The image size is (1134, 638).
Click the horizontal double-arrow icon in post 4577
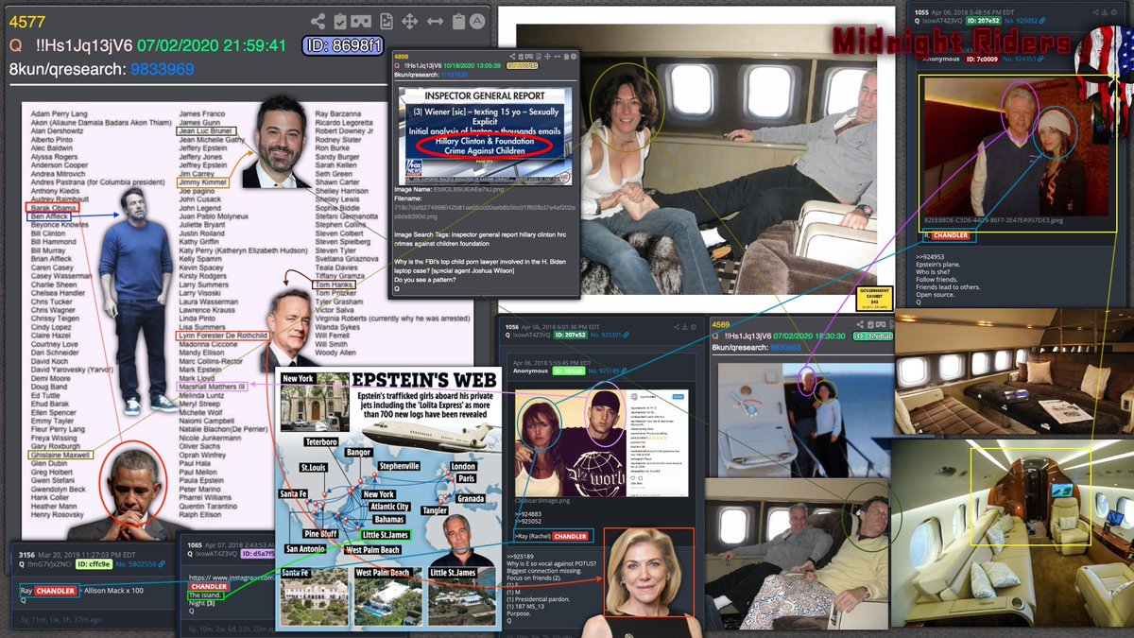click(435, 21)
